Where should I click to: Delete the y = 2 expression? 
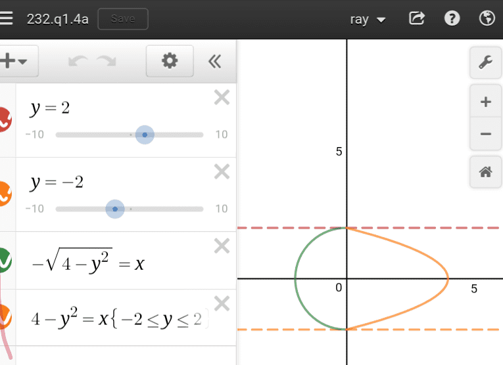point(222,98)
